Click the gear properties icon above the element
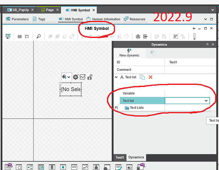 (75, 77)
